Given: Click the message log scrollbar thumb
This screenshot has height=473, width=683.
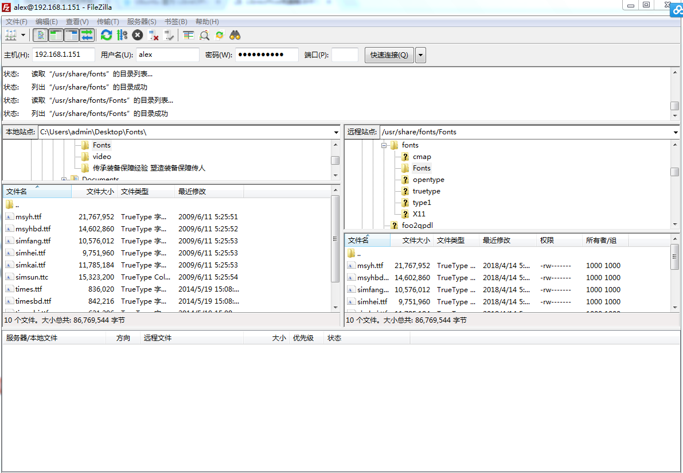Looking at the screenshot, I should click(x=675, y=106).
